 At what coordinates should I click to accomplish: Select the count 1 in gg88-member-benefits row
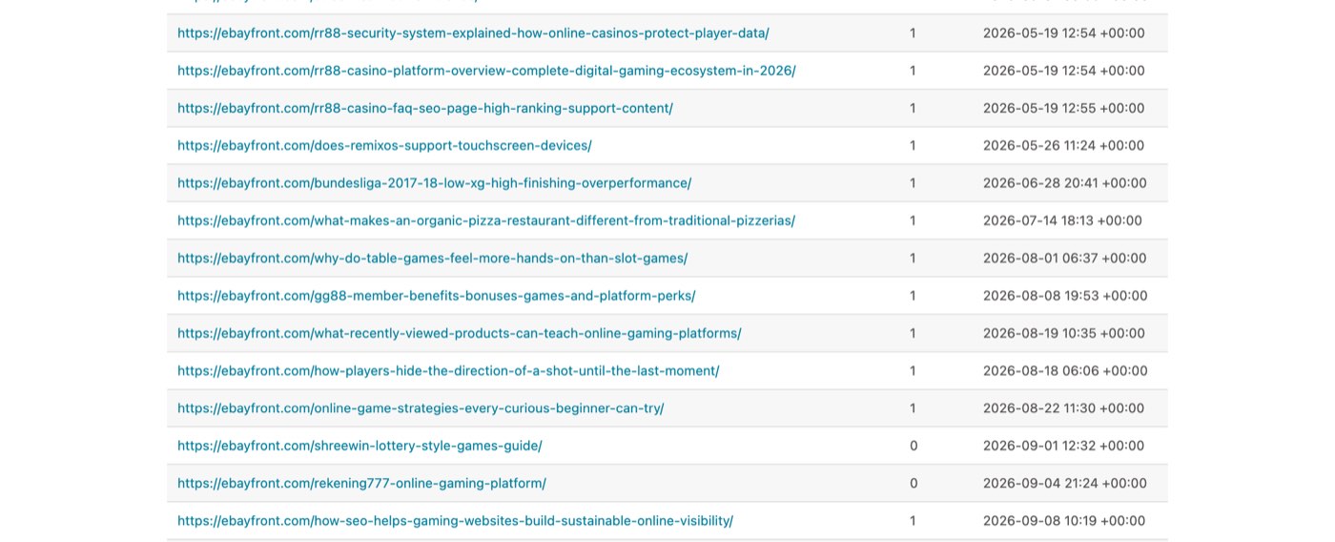(913, 296)
